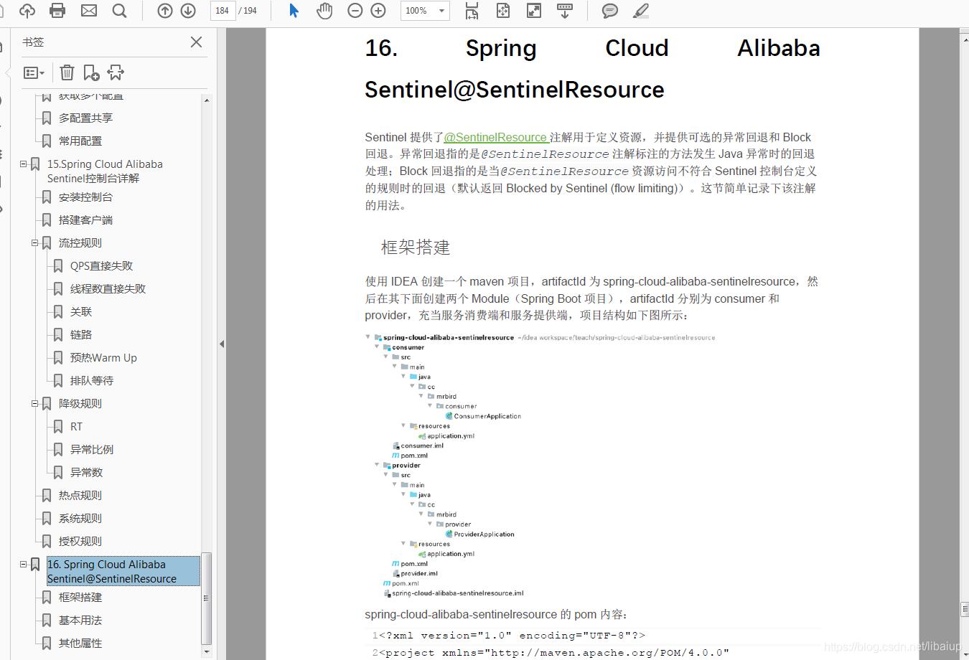Click the document vertical scrollbar thumb
The image size is (969, 660).
[964, 608]
